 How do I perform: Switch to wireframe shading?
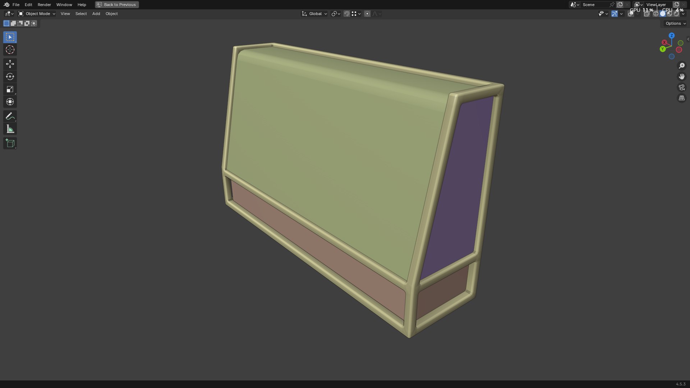pyautogui.click(x=656, y=14)
